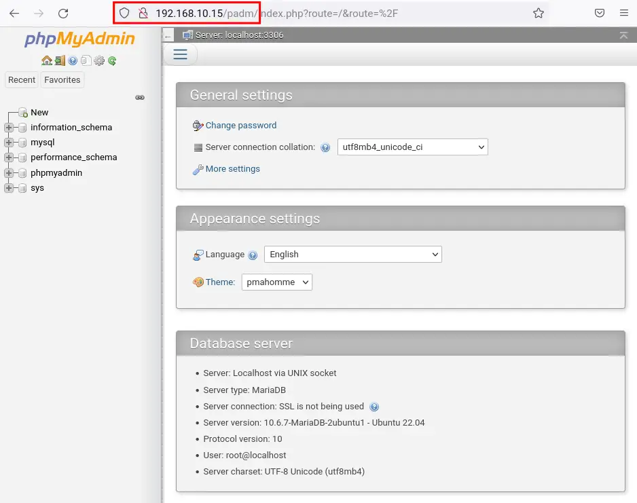Select the sys database
This screenshot has width=637, height=503.
coord(37,188)
